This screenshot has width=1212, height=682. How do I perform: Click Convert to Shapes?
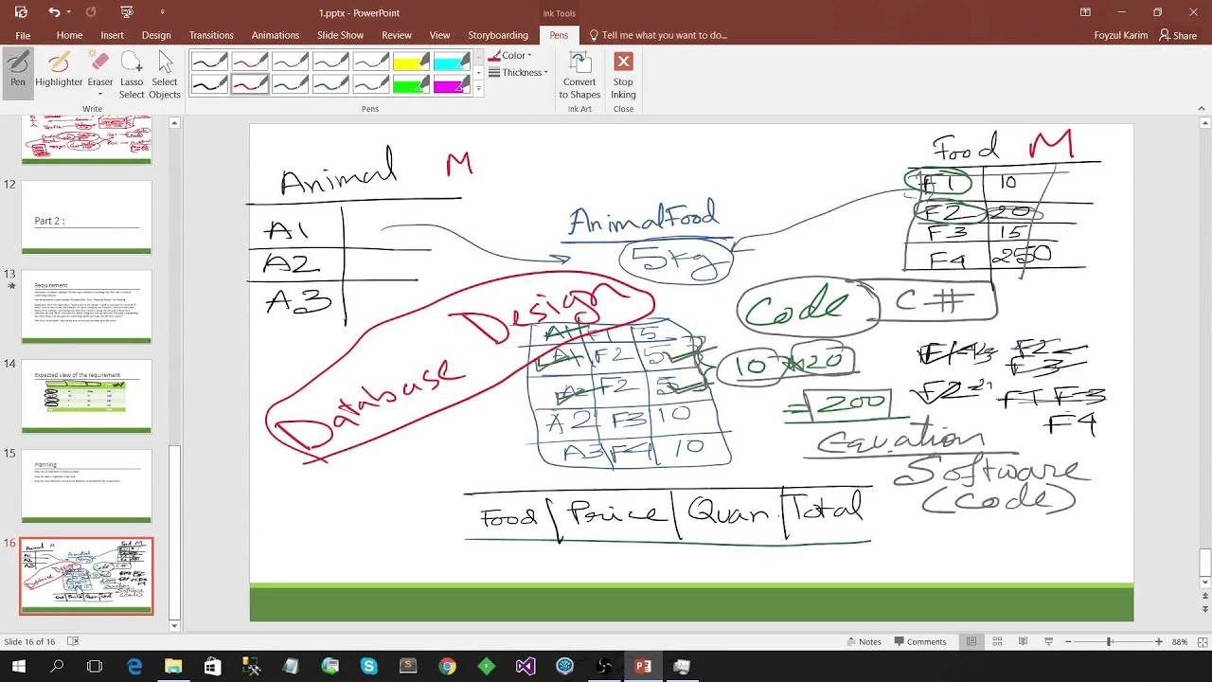(579, 75)
